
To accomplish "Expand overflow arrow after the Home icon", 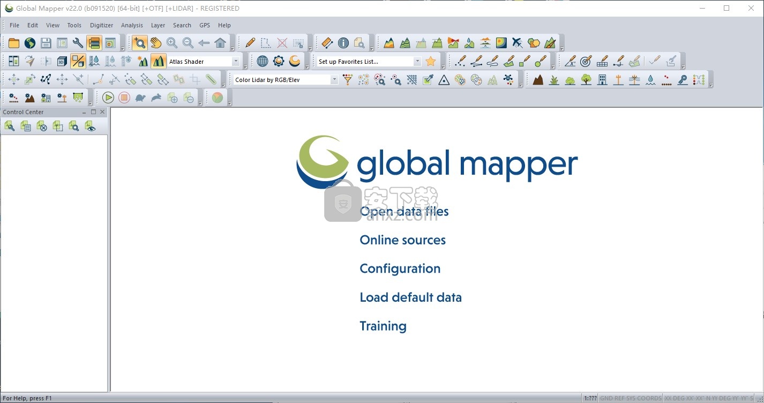I will pos(233,48).
